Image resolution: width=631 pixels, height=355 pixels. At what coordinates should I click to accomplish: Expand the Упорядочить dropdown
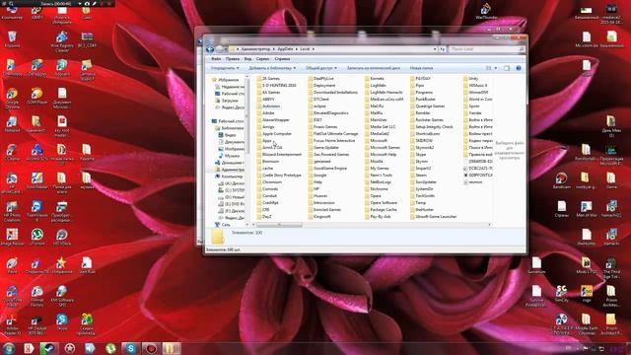(225, 68)
